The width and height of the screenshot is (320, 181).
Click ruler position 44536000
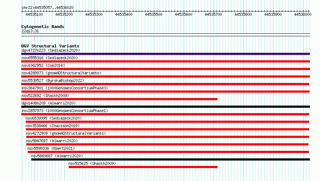click(303, 14)
